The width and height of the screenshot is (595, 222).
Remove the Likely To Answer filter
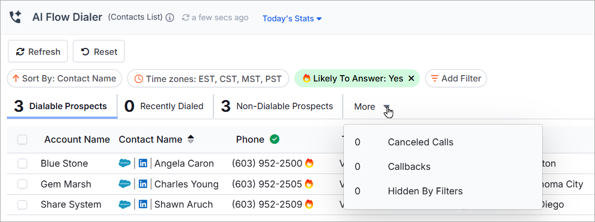pyautogui.click(x=411, y=79)
